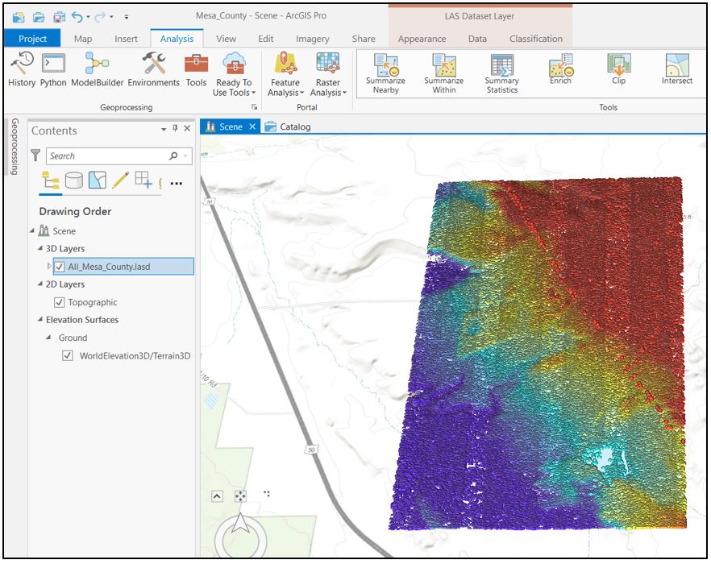The height and width of the screenshot is (564, 711).
Task: Open the geoprocessing Tools pane
Action: [196, 73]
